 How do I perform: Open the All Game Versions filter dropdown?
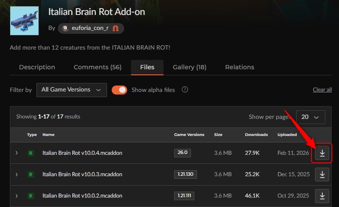click(x=71, y=90)
